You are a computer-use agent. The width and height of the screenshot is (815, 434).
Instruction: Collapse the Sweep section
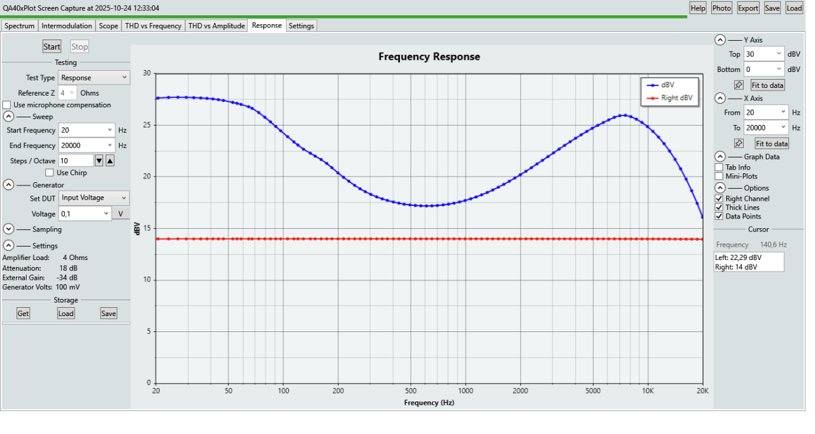9,117
